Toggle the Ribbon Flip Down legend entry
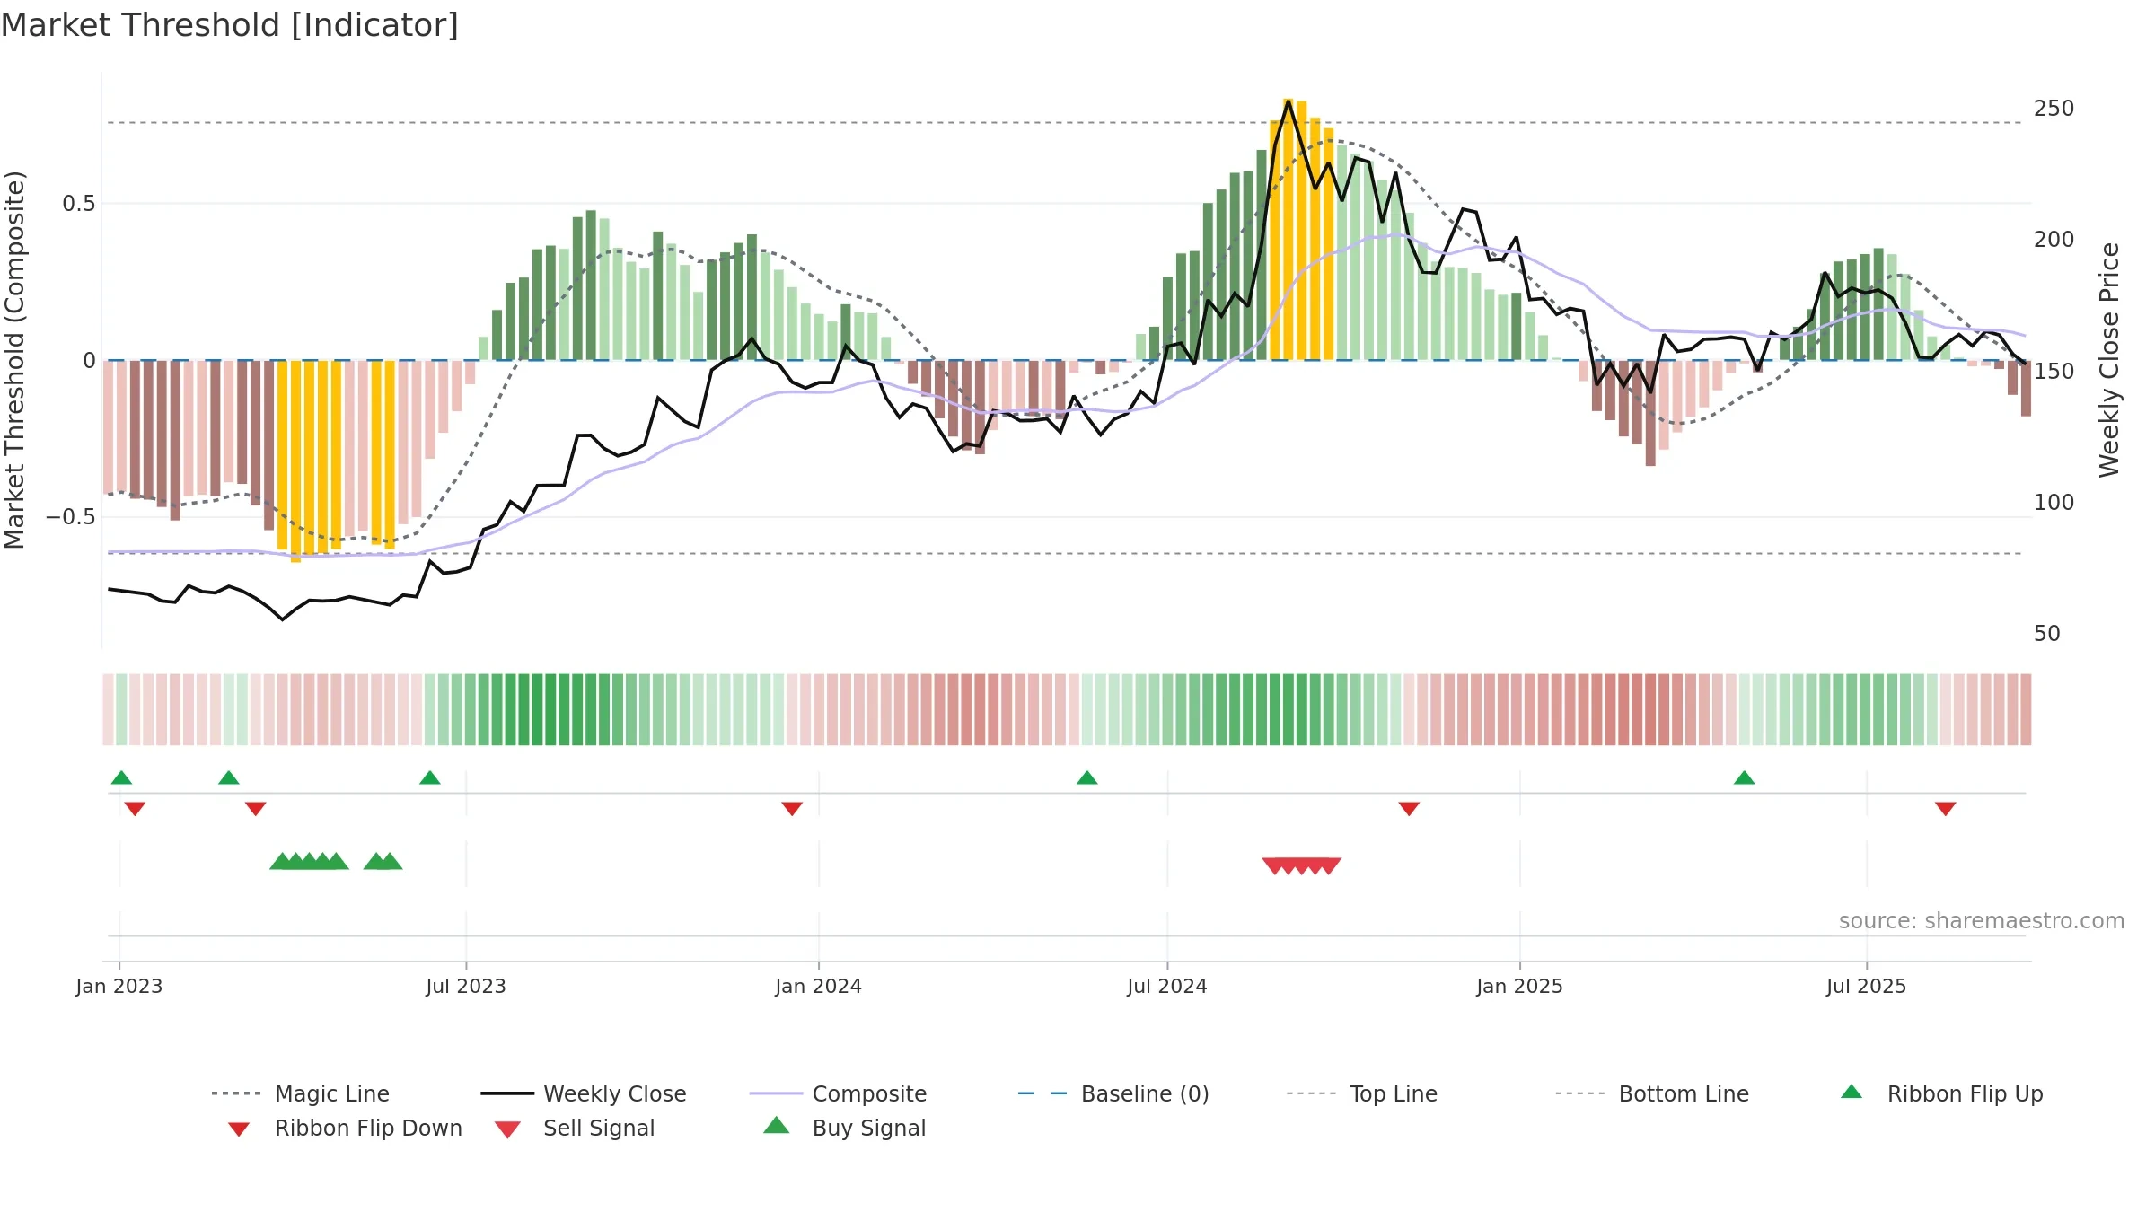The width and height of the screenshot is (2155, 1212). pyautogui.click(x=344, y=1128)
